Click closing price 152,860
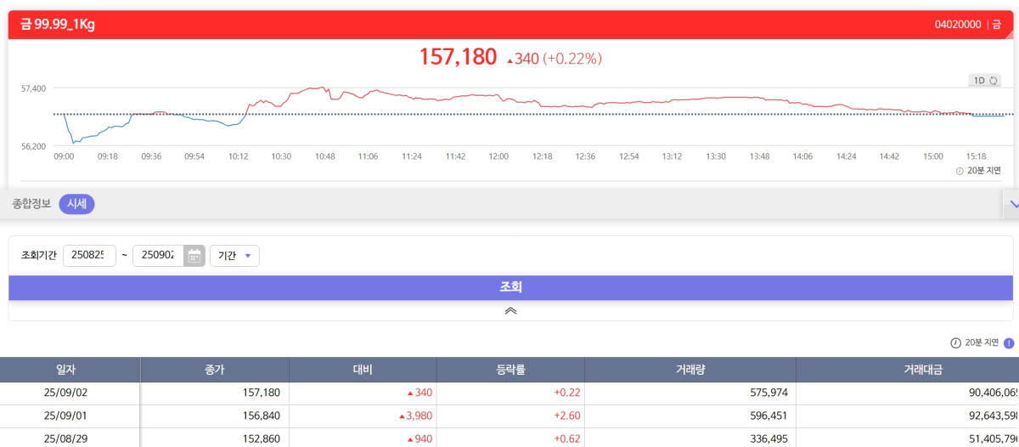This screenshot has width=1019, height=447. click(260, 439)
